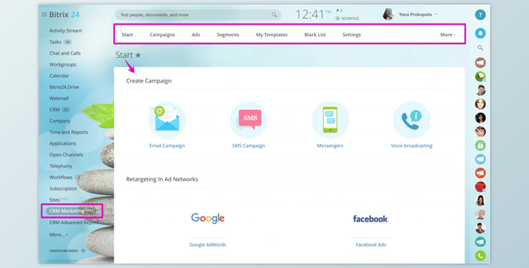This screenshot has height=268, width=529.
Task: Click the configure menu gear icon
Action: 83,251
